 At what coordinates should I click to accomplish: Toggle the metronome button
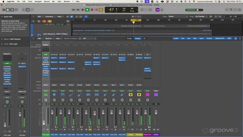point(162,10)
